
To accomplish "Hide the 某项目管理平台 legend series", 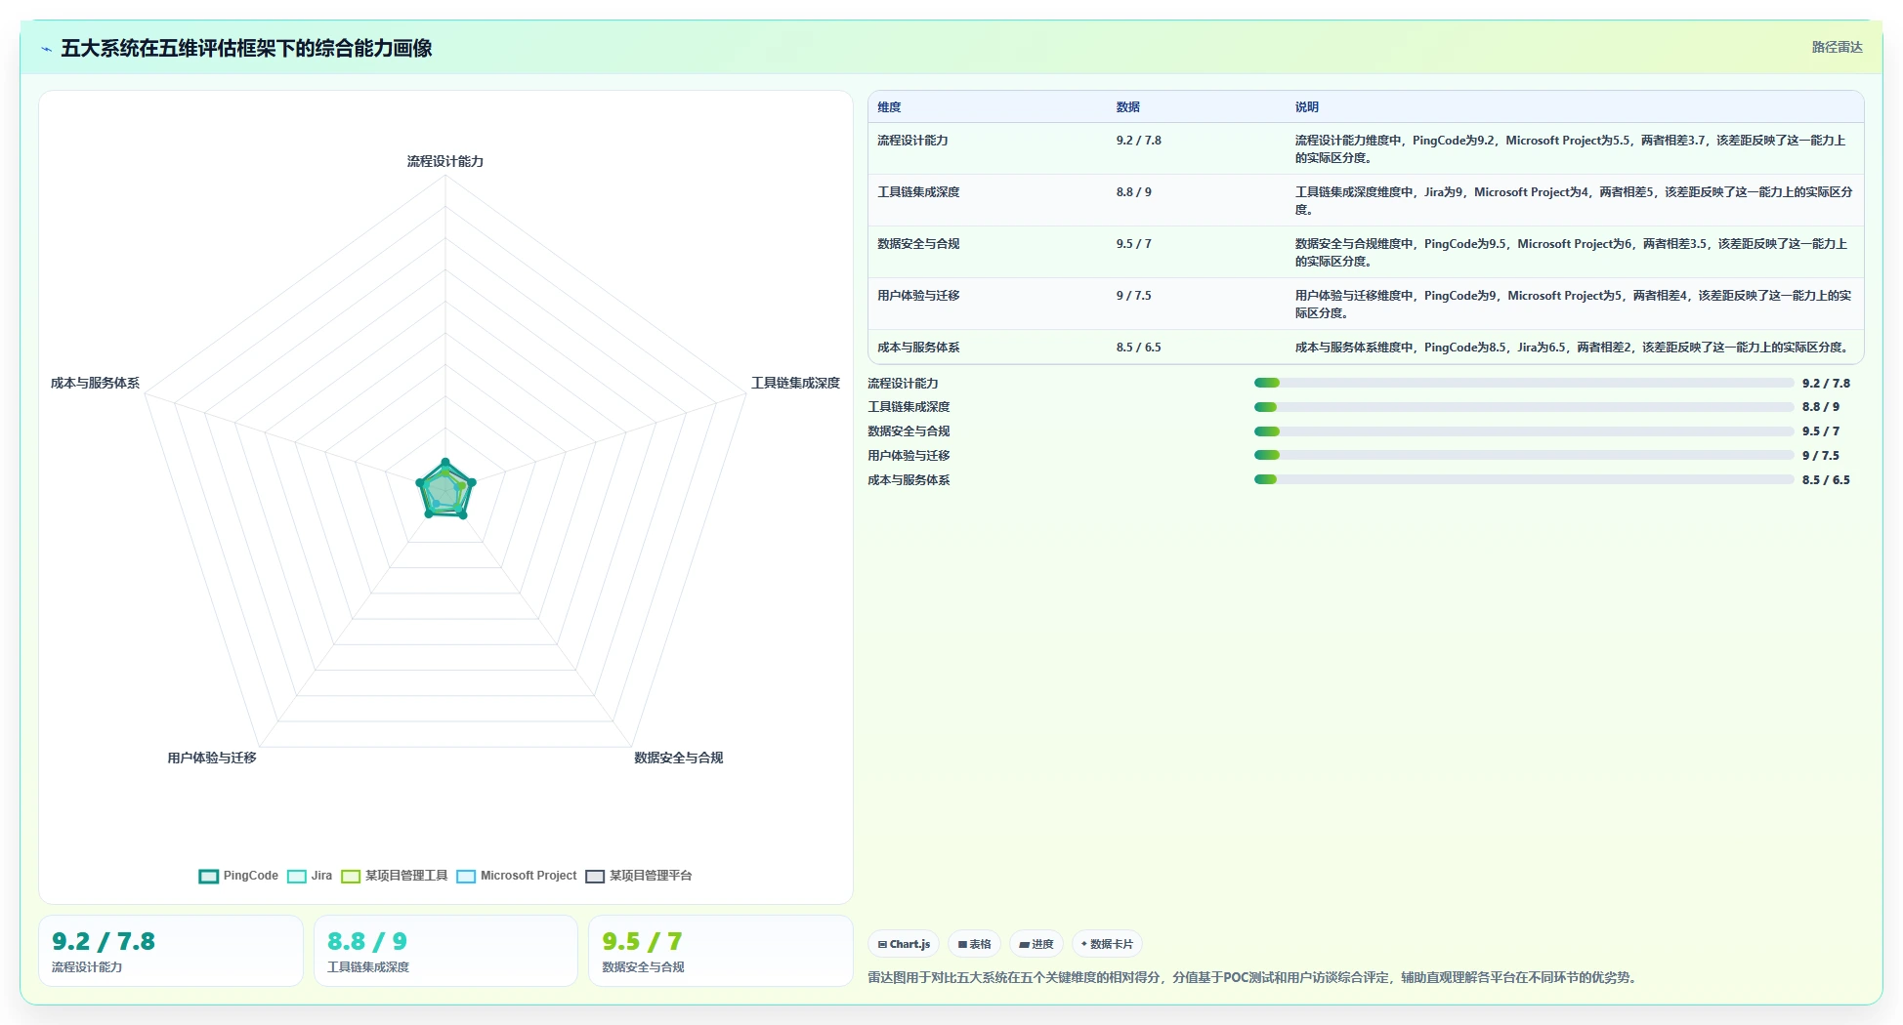I will [639, 876].
